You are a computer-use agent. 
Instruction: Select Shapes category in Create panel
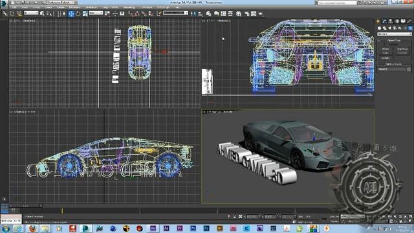tap(385, 28)
